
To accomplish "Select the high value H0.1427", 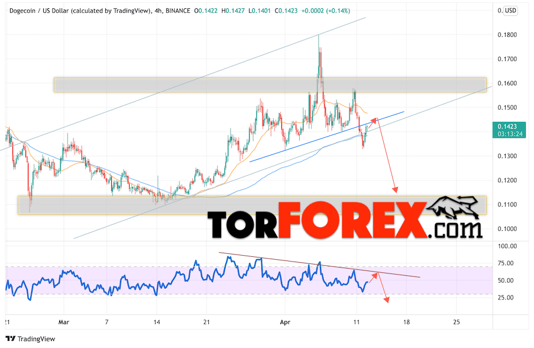I will [233, 11].
